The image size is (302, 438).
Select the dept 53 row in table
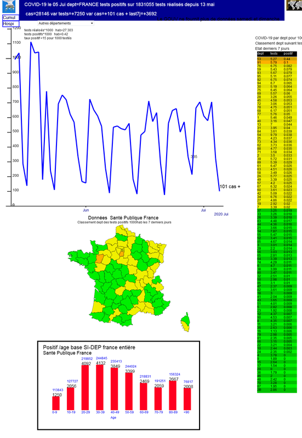[x=277, y=59]
